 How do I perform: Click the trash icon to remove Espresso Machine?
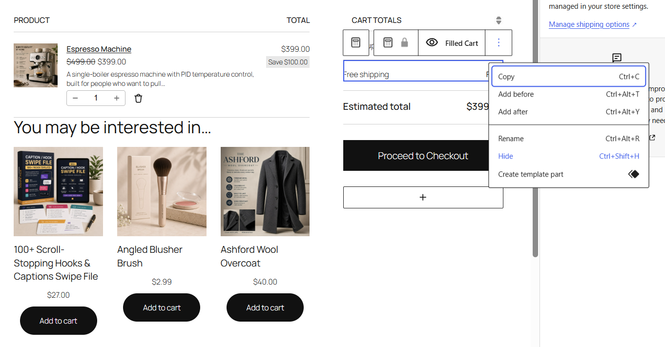click(138, 98)
